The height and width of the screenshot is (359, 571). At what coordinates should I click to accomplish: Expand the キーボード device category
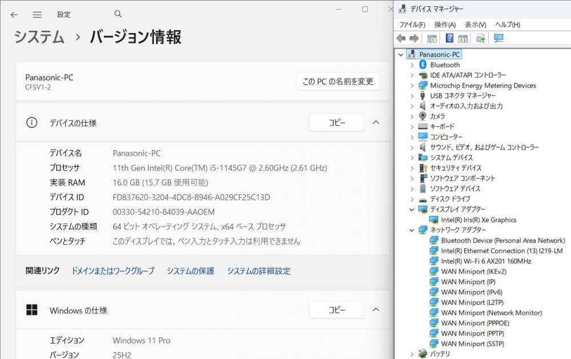[x=412, y=127]
